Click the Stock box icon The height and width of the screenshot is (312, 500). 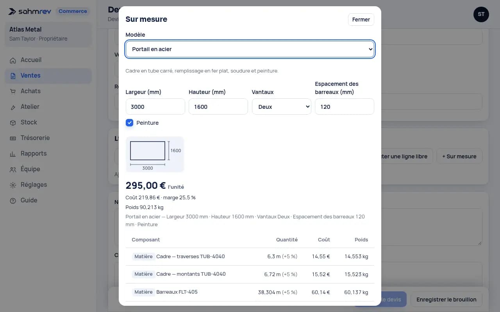(13, 122)
